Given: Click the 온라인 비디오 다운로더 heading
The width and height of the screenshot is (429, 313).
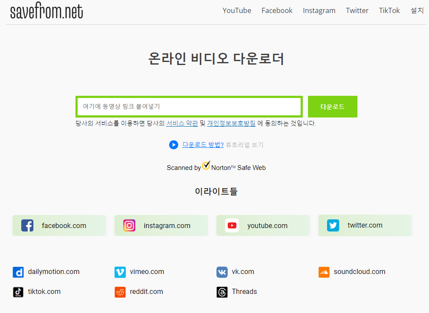Looking at the screenshot, I should point(216,59).
